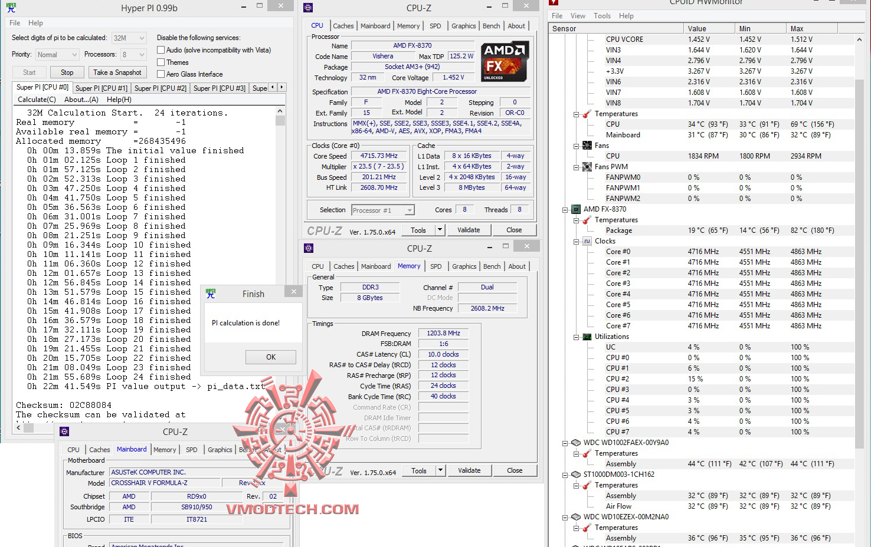Toggle the Aero Glass Interface checkbox
This screenshot has width=871, height=547.
[161, 74]
